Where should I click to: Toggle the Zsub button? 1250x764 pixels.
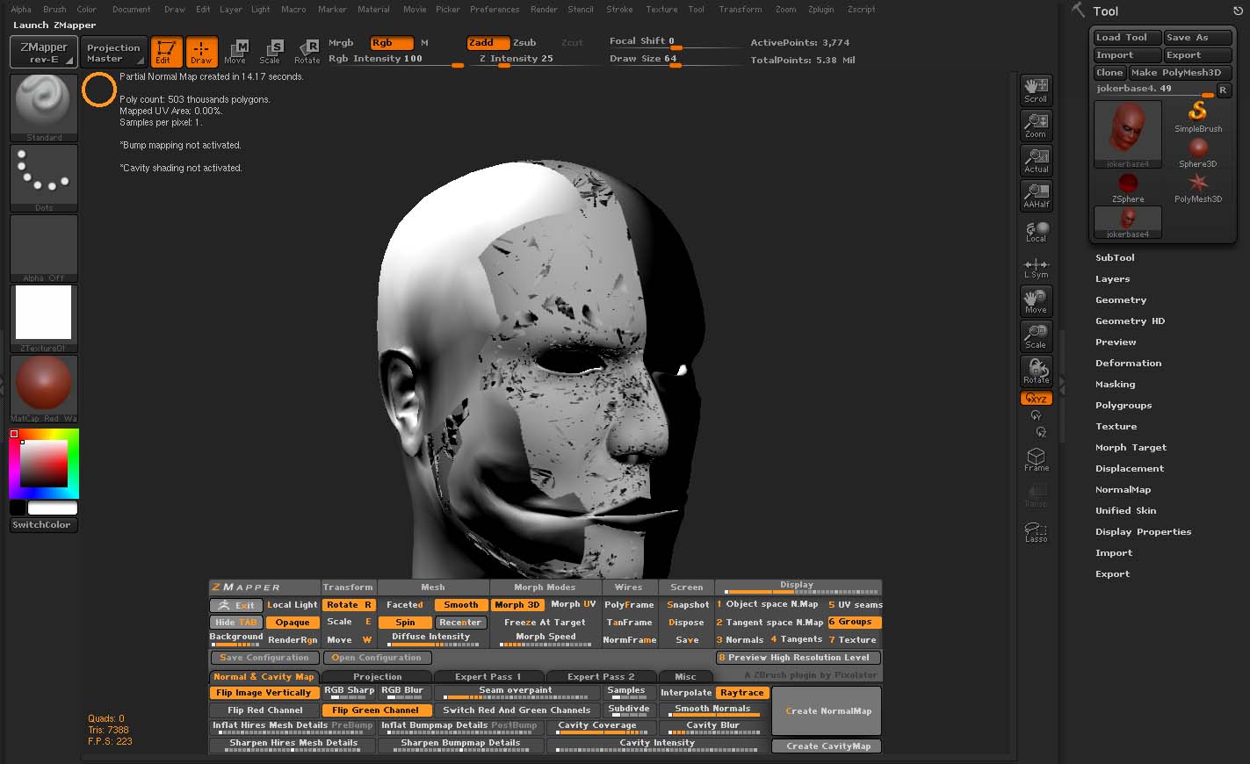(524, 42)
